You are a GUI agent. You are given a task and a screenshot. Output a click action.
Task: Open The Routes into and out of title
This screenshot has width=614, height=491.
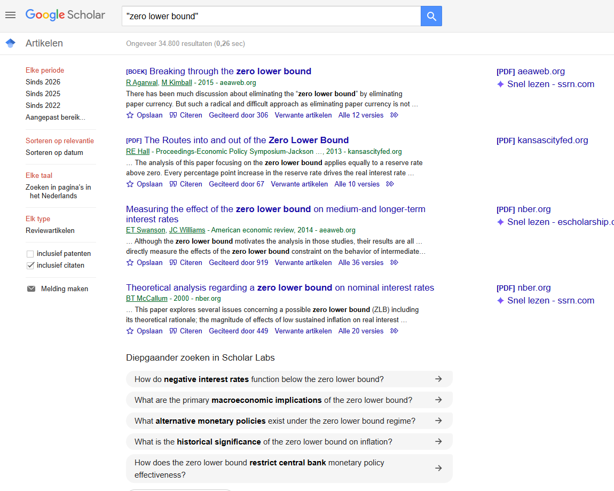click(246, 141)
